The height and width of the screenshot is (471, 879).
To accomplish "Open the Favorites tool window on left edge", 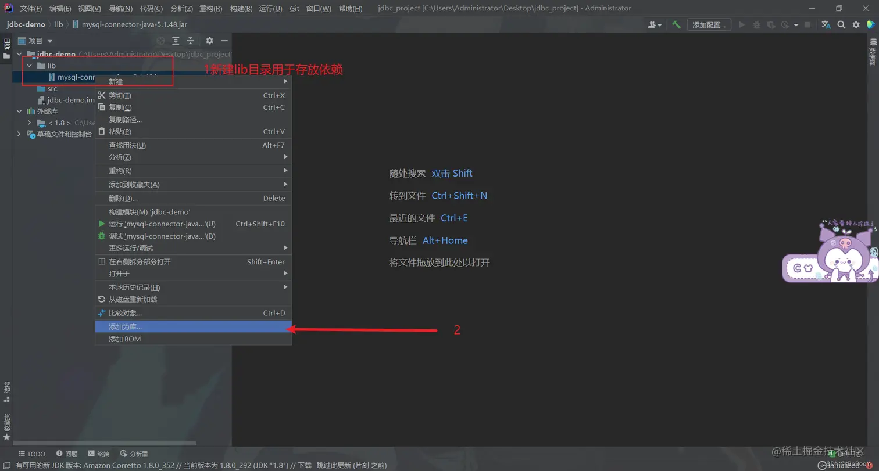I will (6, 426).
